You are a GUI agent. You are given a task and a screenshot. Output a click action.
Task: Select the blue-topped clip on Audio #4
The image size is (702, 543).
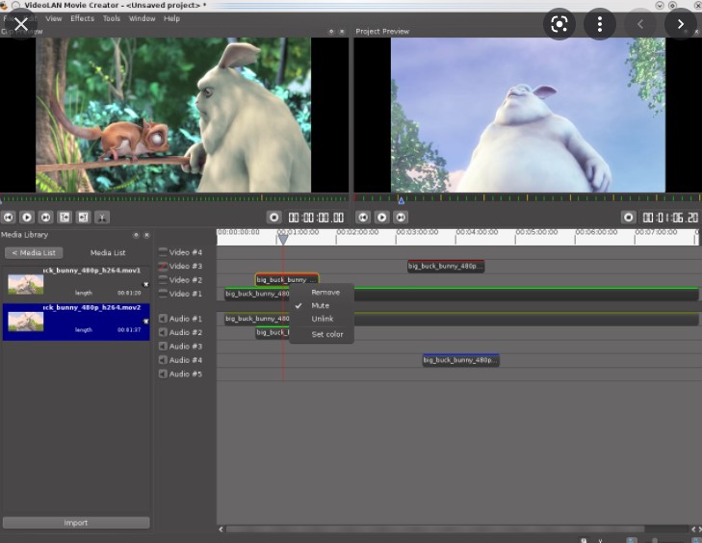tap(460, 360)
